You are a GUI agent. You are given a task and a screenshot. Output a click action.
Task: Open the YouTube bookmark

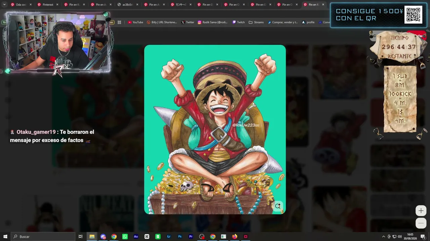pyautogui.click(x=135, y=22)
